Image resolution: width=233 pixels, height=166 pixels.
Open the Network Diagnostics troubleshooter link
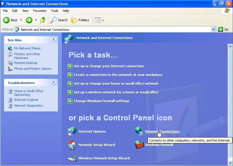pos(28,106)
